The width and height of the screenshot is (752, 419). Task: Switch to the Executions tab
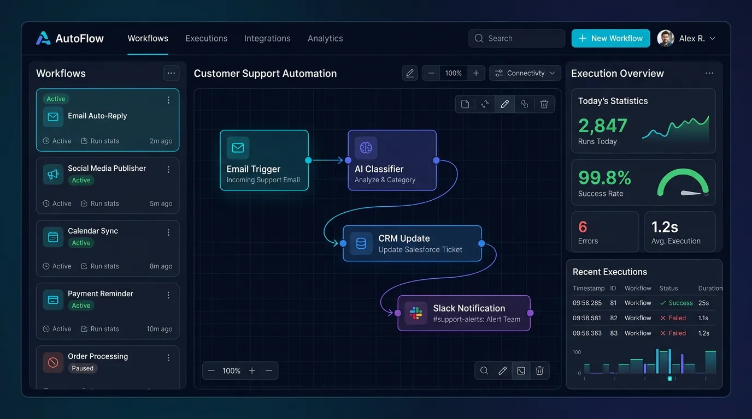(x=206, y=38)
